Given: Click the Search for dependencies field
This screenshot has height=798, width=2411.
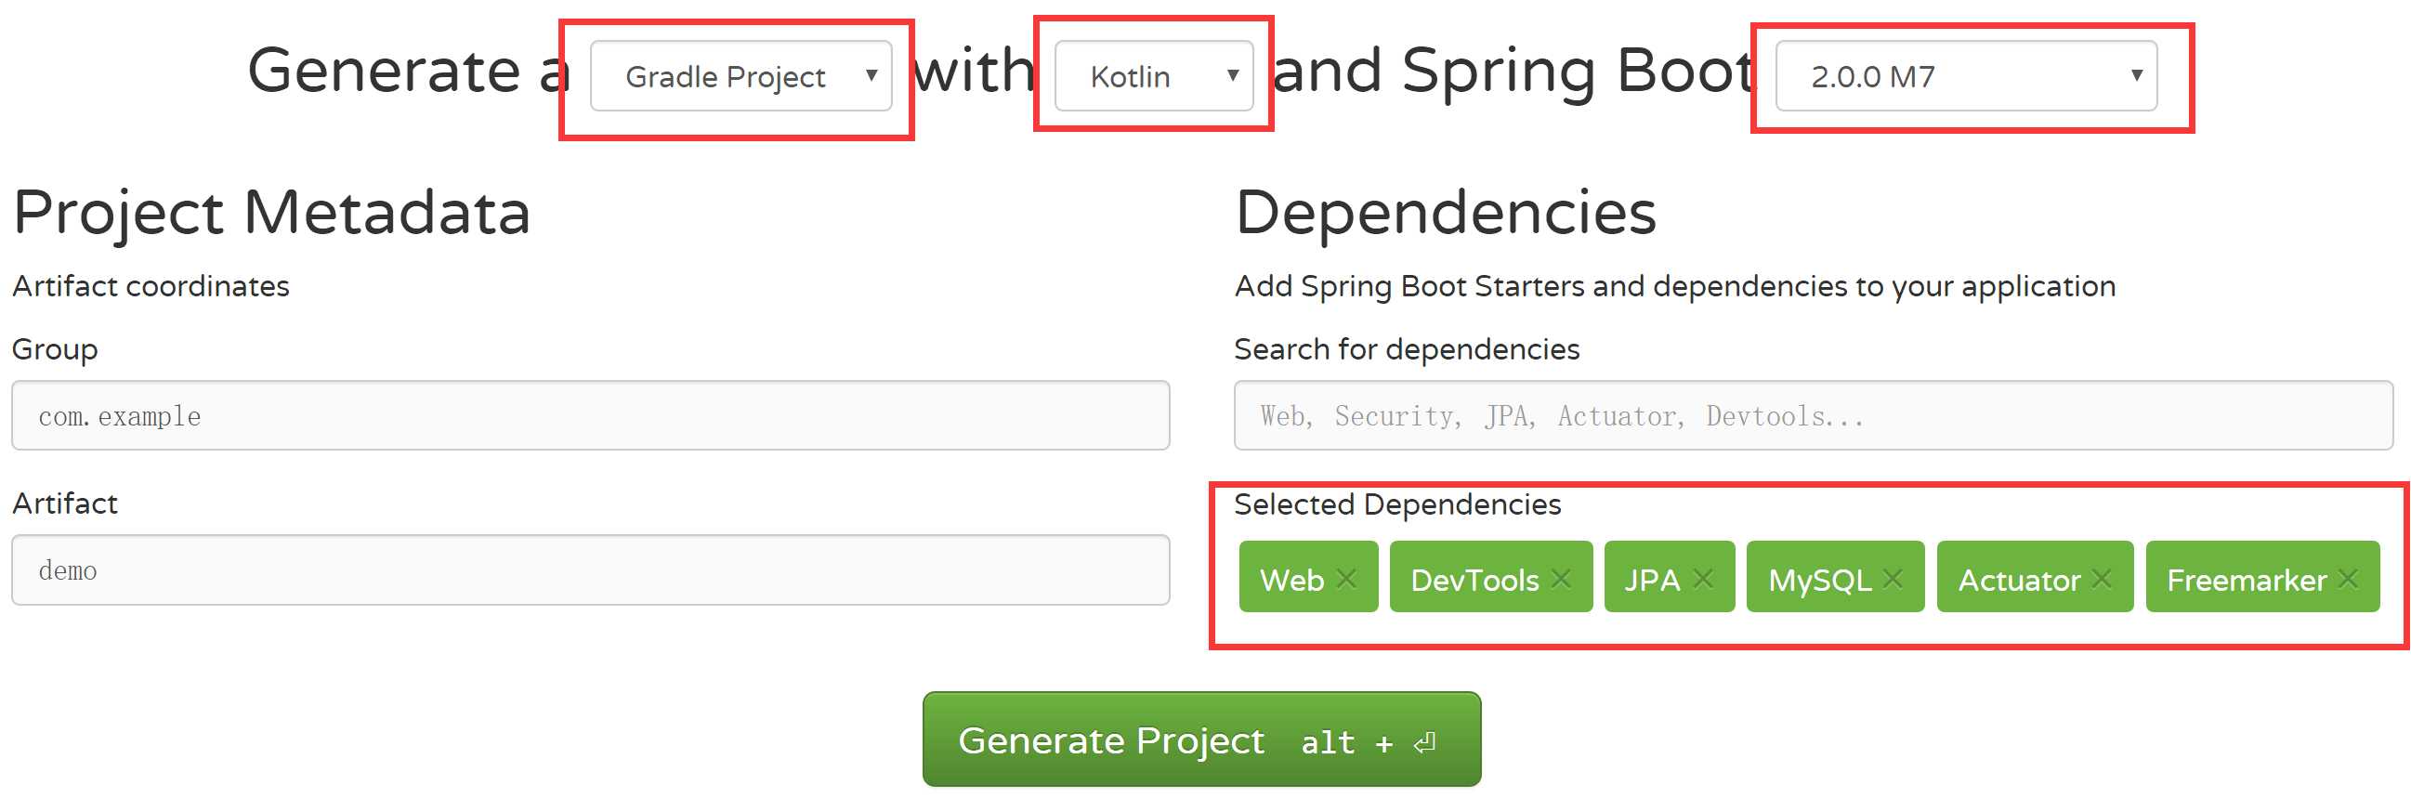Looking at the screenshot, I should click(1813, 415).
